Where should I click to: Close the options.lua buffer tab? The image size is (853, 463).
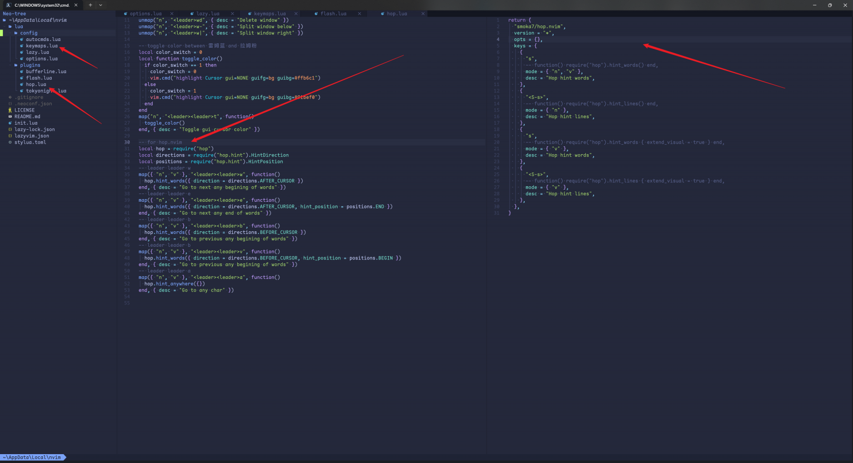pyautogui.click(x=172, y=14)
